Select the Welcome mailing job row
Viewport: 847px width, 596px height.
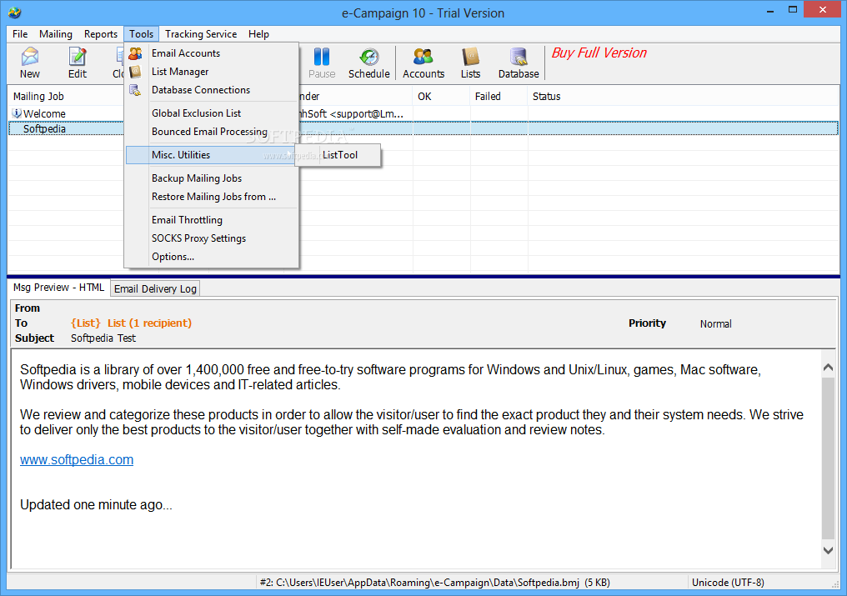coord(423,113)
